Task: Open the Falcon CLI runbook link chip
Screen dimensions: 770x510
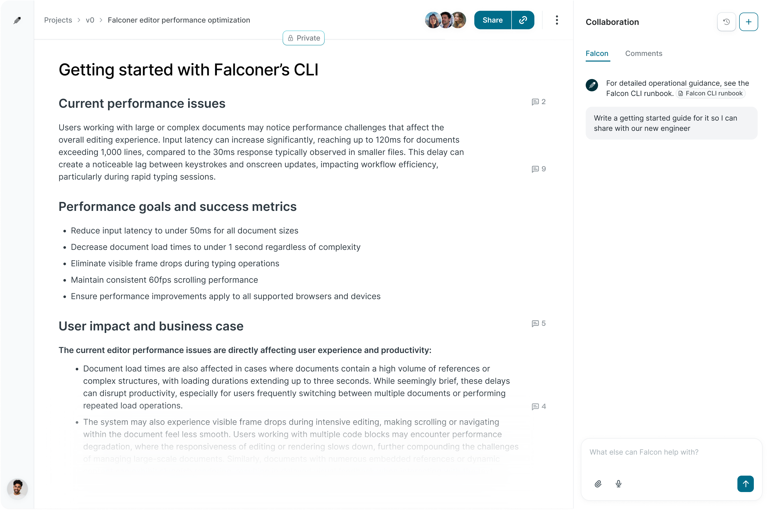Action: pyautogui.click(x=710, y=94)
